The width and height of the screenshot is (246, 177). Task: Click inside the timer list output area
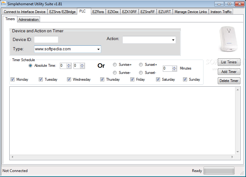(x=122, y=120)
